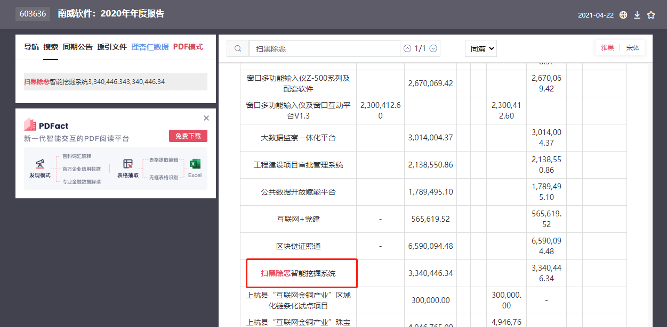This screenshot has height=327, width=667.
Task: Go to previous search result arrow
Action: point(407,48)
